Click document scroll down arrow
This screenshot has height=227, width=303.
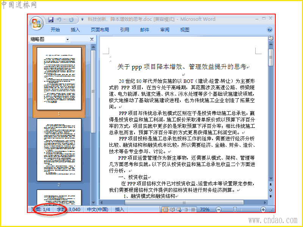(271, 179)
